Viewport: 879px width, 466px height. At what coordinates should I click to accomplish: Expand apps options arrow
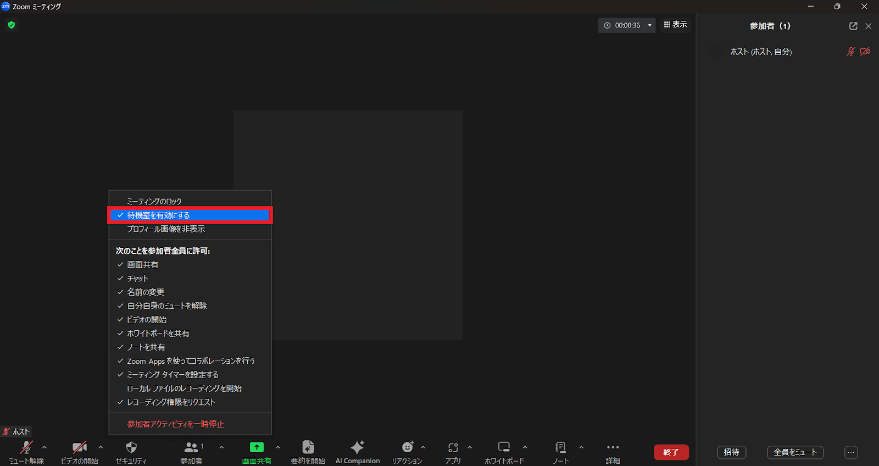(470, 447)
